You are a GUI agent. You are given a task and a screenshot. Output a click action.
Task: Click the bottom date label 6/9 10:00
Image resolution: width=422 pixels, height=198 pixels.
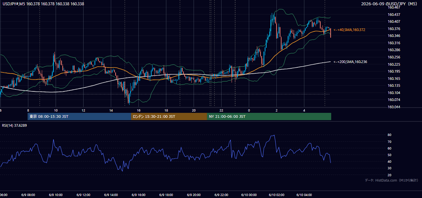[56, 195]
